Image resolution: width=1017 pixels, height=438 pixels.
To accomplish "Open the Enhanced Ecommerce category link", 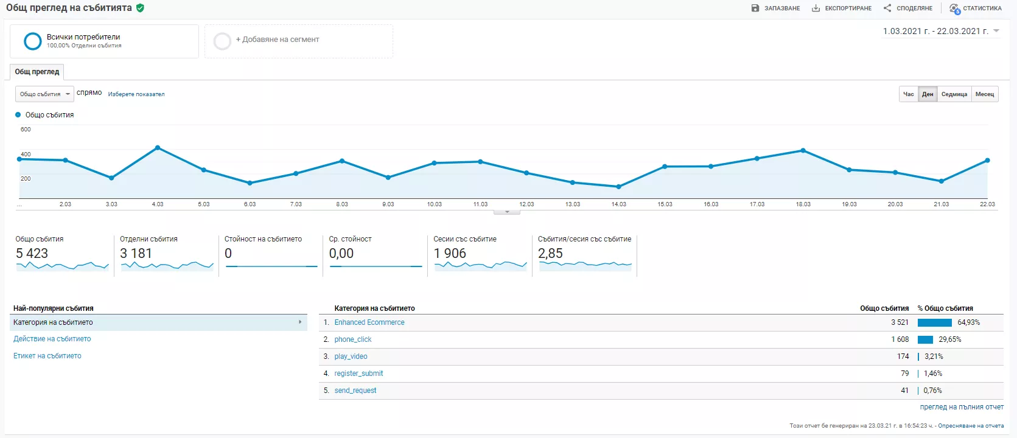I will click(x=369, y=322).
